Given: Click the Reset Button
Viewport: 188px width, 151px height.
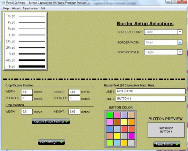Looking at the screenshot, I should pyautogui.click(x=167, y=144).
